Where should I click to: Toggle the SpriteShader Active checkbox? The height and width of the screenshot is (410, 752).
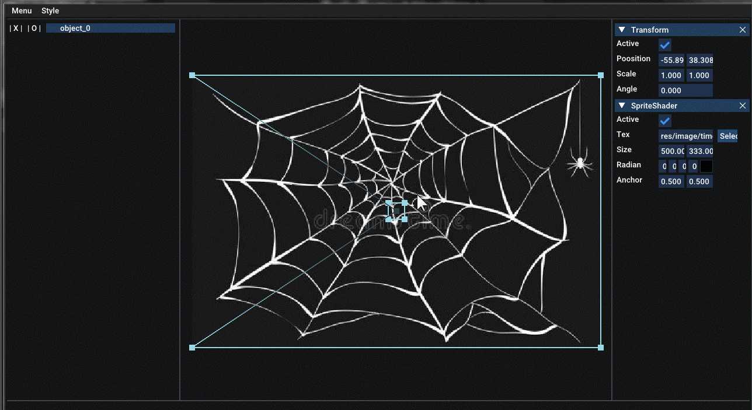coord(665,121)
